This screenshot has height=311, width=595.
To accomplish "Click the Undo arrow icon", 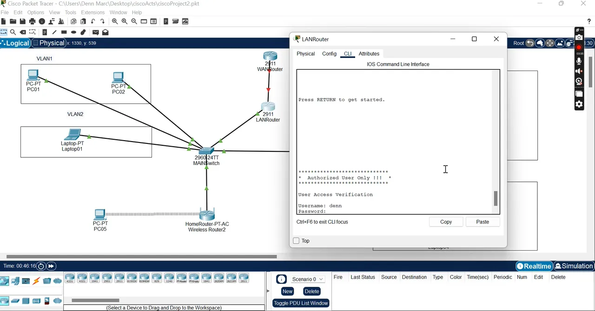I will (93, 21).
